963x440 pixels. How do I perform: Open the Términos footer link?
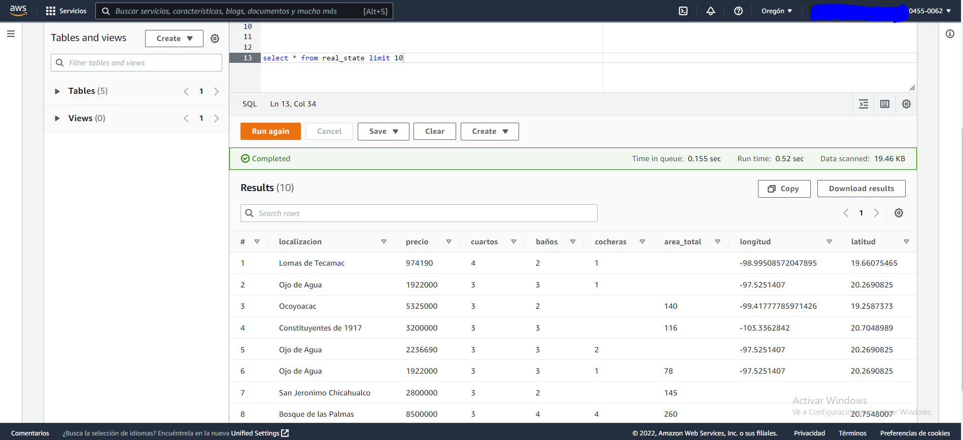tap(852, 433)
